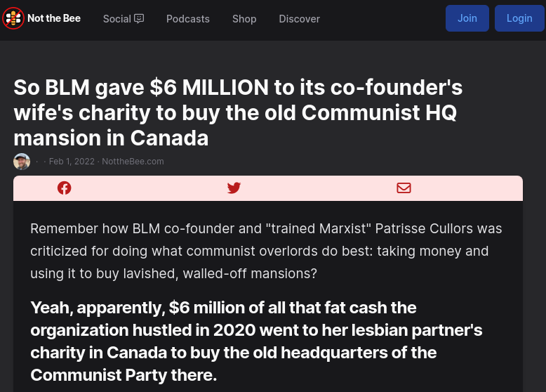
Task: Click the Login button
Action: point(519,18)
